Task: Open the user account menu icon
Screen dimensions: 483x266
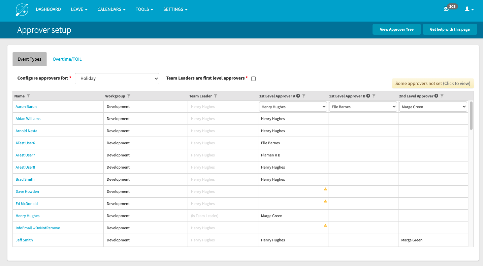Action: (468, 9)
